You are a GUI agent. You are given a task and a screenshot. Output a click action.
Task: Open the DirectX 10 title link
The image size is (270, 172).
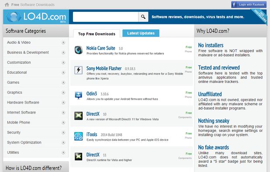93,114
